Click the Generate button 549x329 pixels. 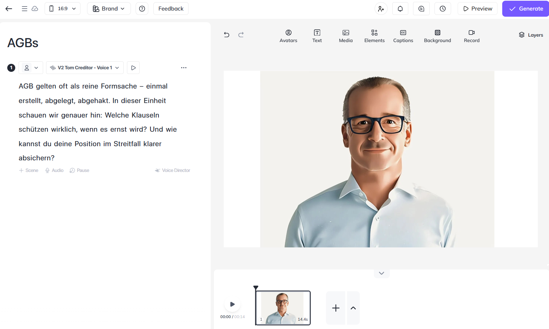tap(525, 9)
